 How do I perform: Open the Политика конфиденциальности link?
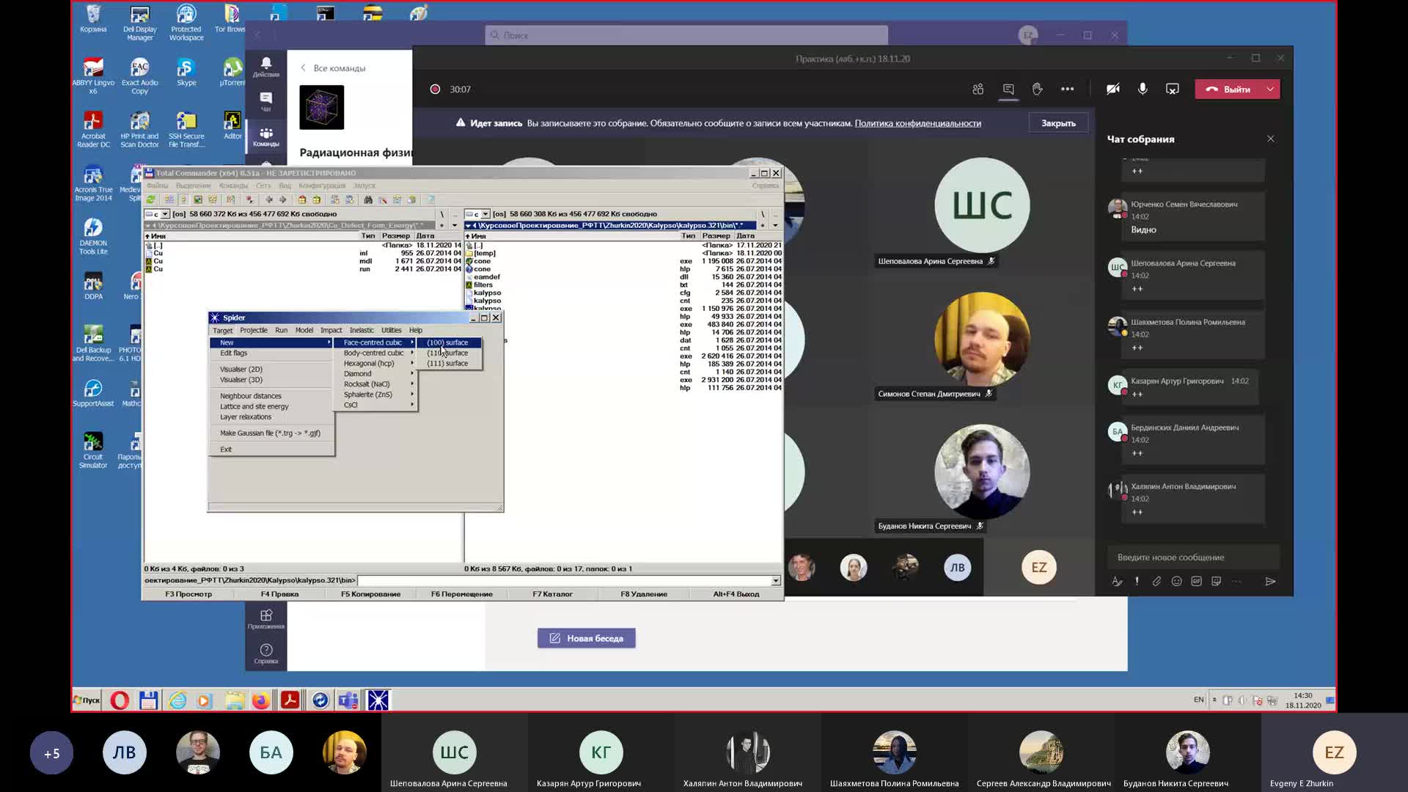pos(917,123)
